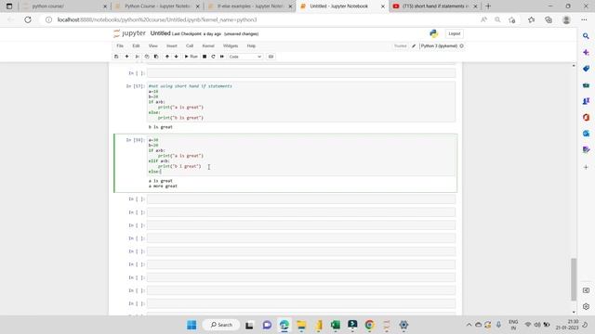Open the View menu
595x334 pixels.
click(152, 45)
